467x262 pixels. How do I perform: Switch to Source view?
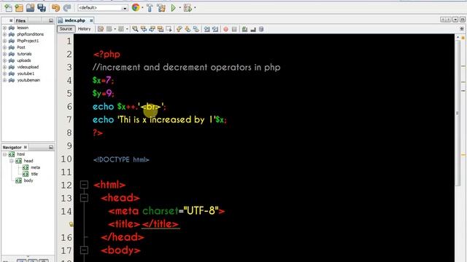click(x=66, y=29)
